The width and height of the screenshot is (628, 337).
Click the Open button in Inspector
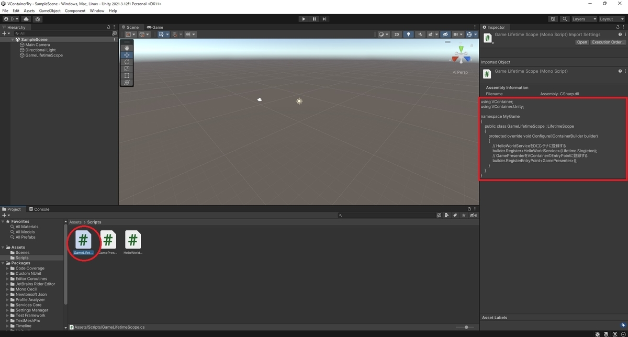pos(582,42)
